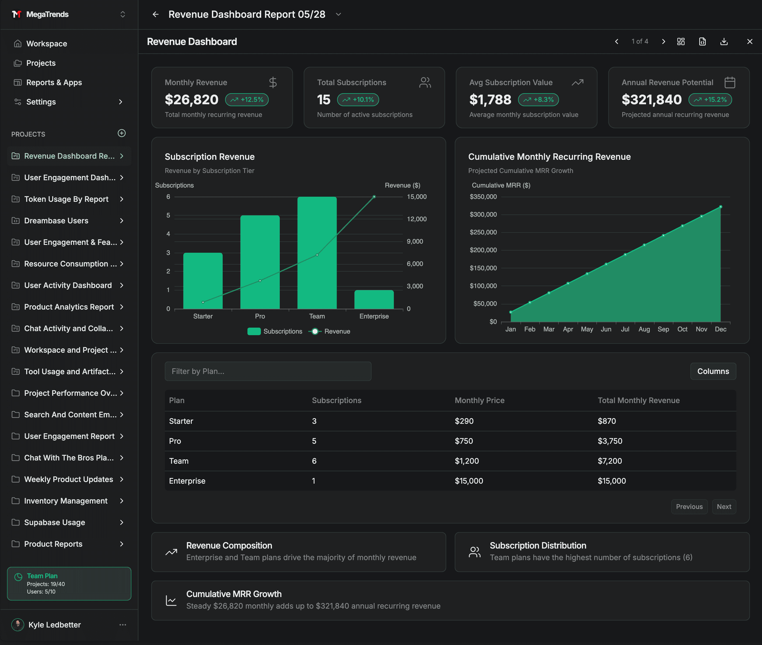Click the Columns button above the table
Screen dimensions: 762x645
[713, 371]
